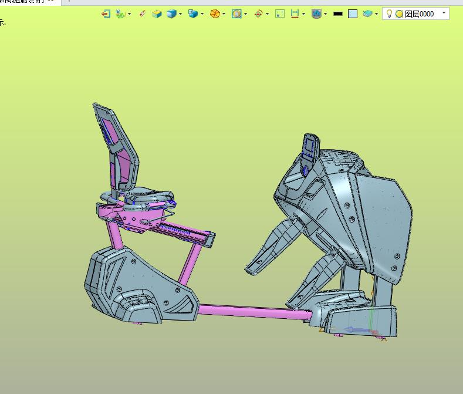The image size is (463, 394).
Task: Open the datum plane dropdown arrow
Action: [x=129, y=14]
